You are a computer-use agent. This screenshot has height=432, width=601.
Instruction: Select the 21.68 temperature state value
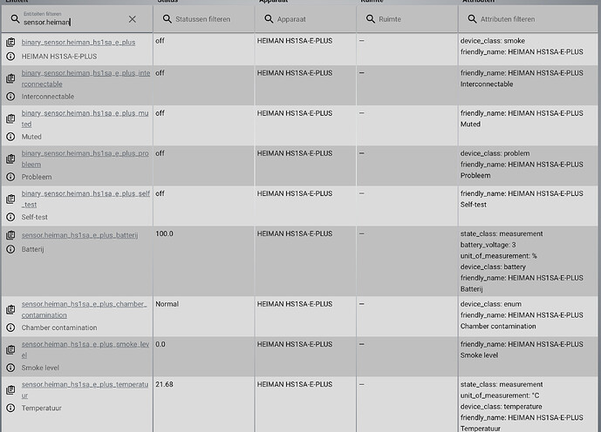click(x=165, y=384)
